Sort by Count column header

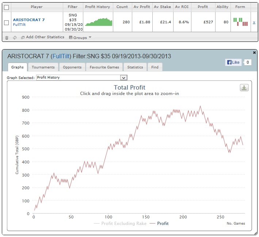pos(122,7)
